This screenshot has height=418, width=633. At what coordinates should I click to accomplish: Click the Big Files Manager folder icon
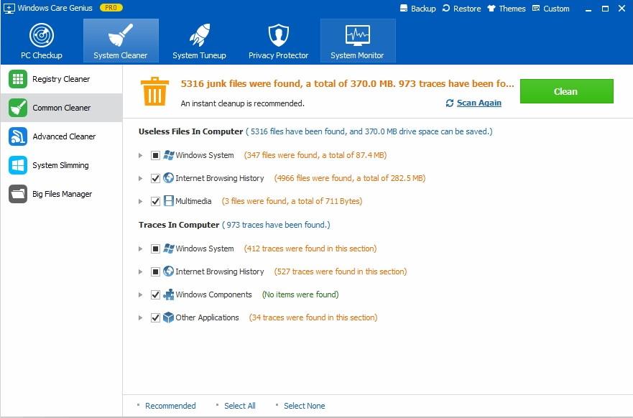coord(18,194)
